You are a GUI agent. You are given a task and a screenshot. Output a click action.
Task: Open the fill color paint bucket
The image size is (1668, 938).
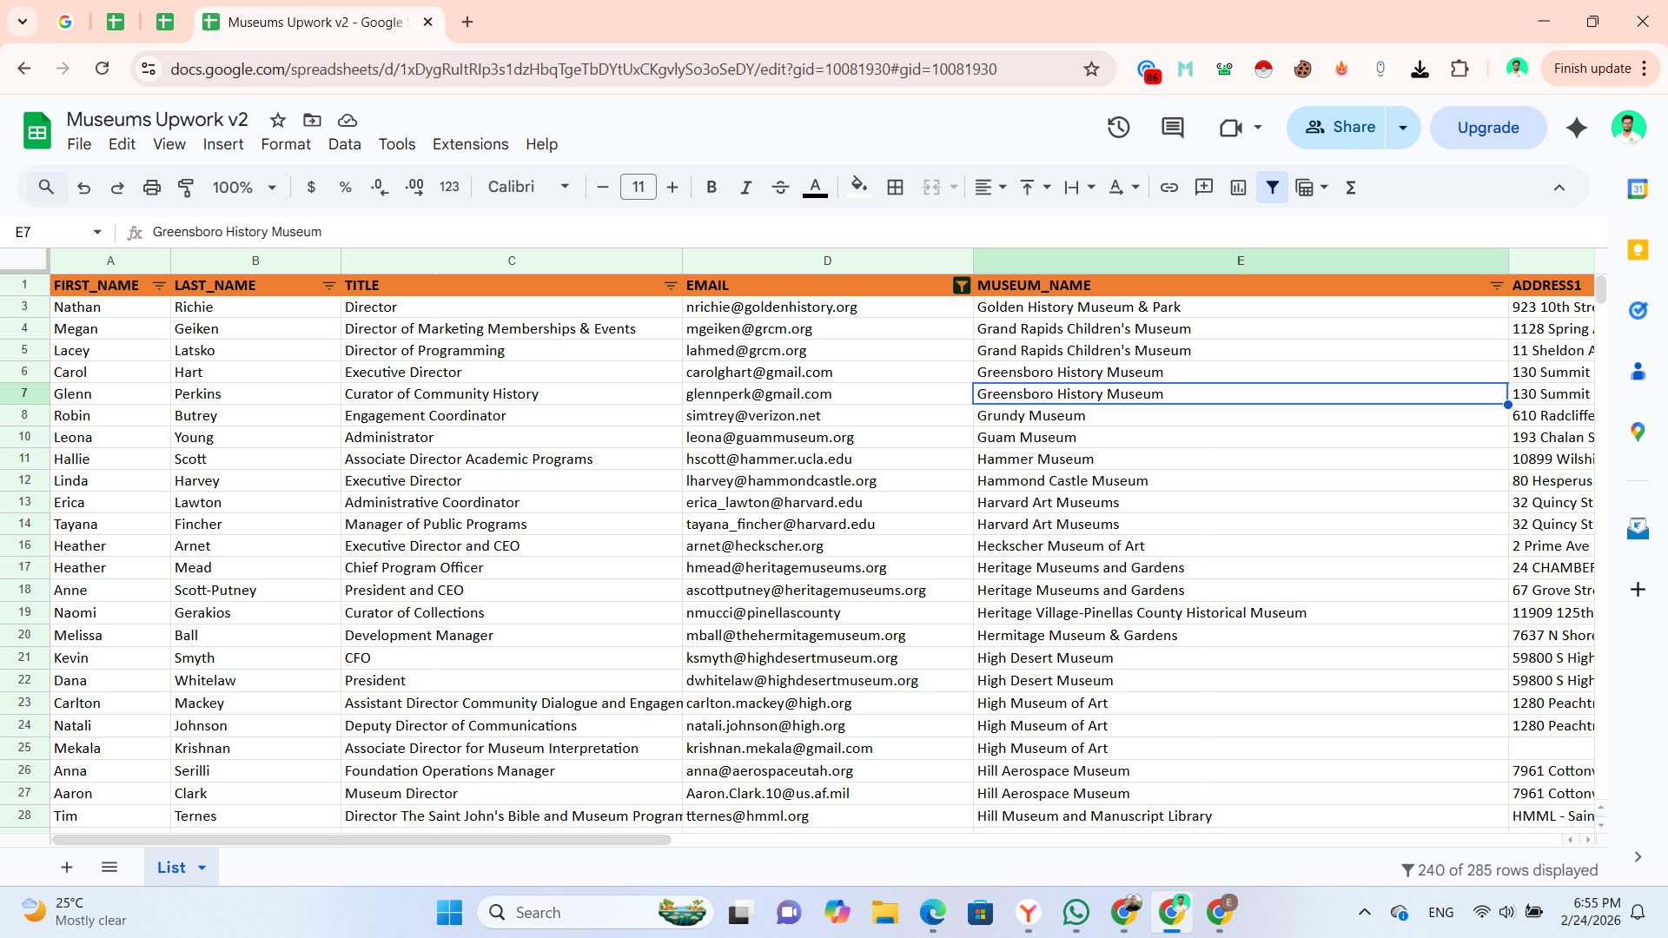coord(858,187)
